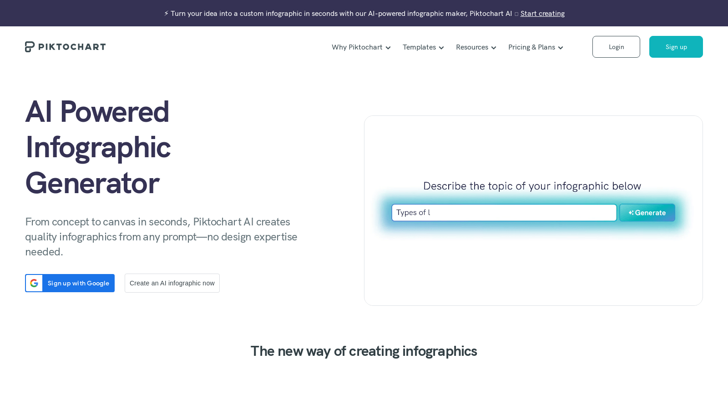Click 'The new way of creating infographics' heading
Viewport: 728px width, 409px height.
click(x=364, y=351)
